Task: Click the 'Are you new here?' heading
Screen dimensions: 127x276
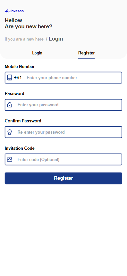Action: pyautogui.click(x=28, y=27)
